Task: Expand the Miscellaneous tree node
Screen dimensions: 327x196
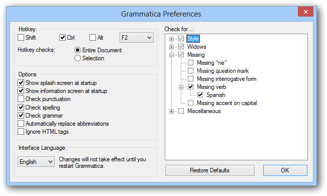Action: [171, 111]
